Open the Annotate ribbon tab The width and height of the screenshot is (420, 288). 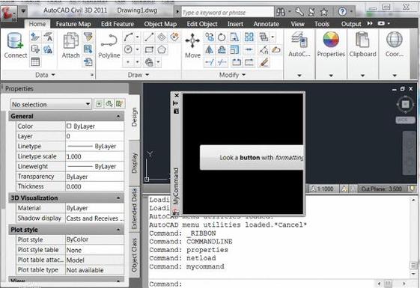(267, 24)
